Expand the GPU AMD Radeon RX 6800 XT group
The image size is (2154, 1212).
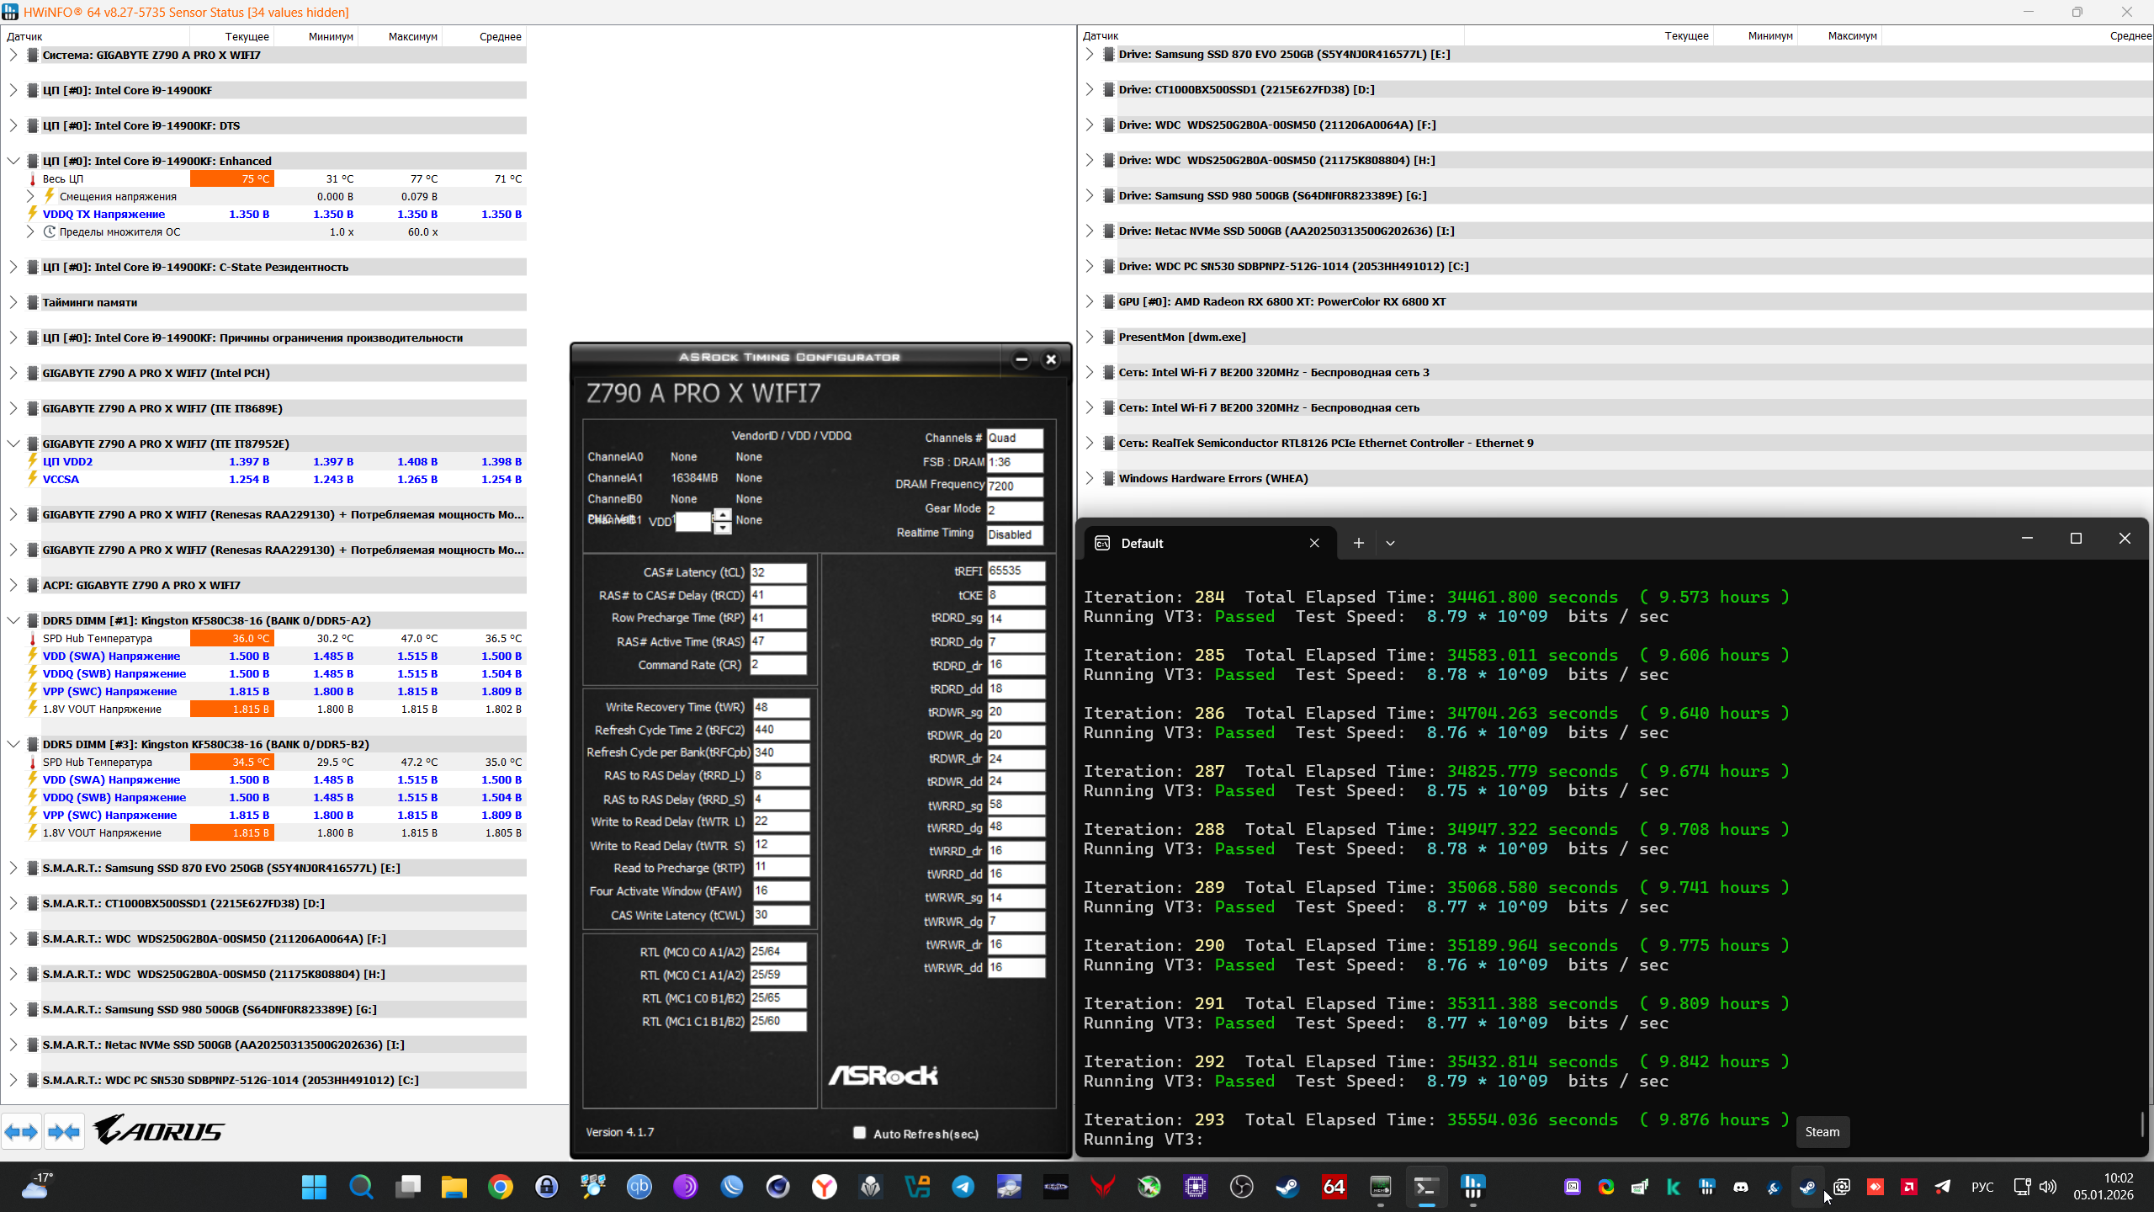pyautogui.click(x=1089, y=301)
